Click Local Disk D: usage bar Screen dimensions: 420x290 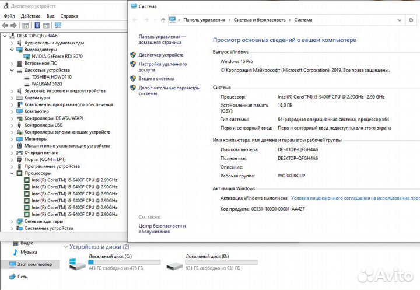coord(221,262)
